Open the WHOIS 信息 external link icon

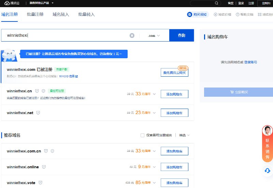[76, 76]
